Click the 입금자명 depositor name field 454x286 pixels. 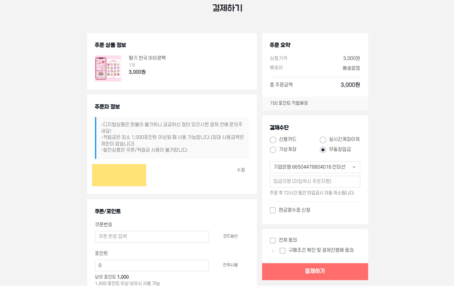click(315, 182)
